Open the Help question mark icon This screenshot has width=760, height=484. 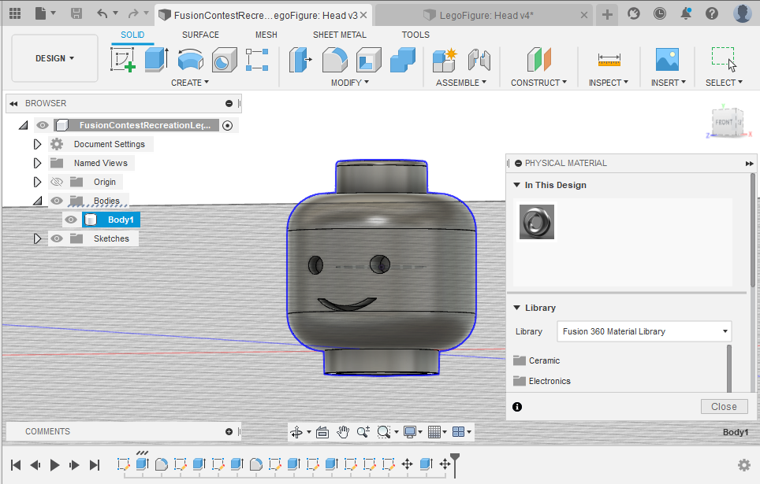(x=712, y=13)
